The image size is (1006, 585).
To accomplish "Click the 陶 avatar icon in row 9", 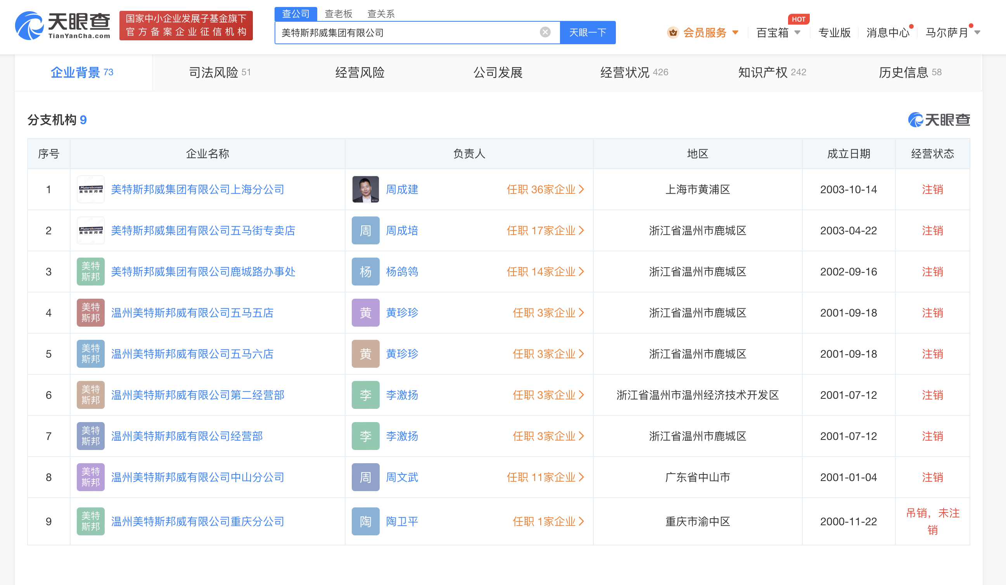I will [365, 521].
